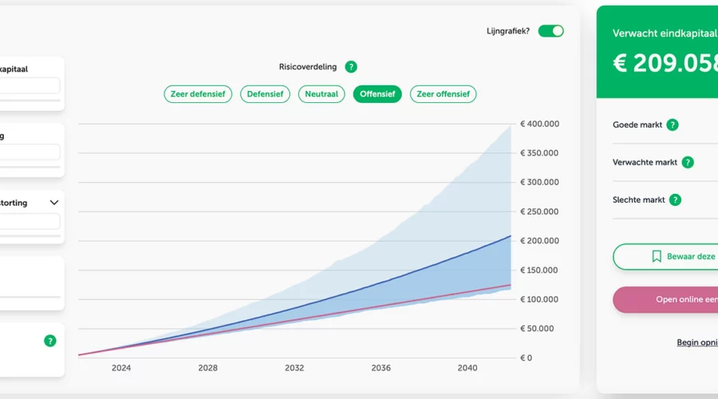Viewport: 718px width, 399px height.
Task: Click the storting amount input field
Action: tap(30, 221)
